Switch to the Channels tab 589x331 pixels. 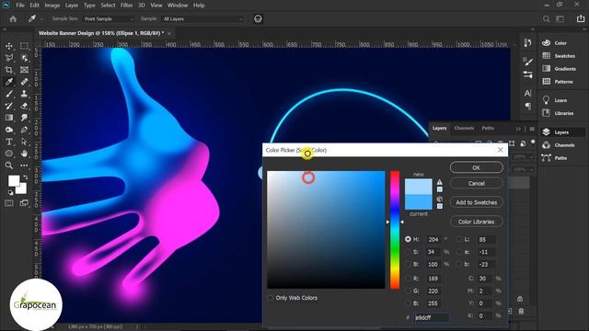coord(464,129)
